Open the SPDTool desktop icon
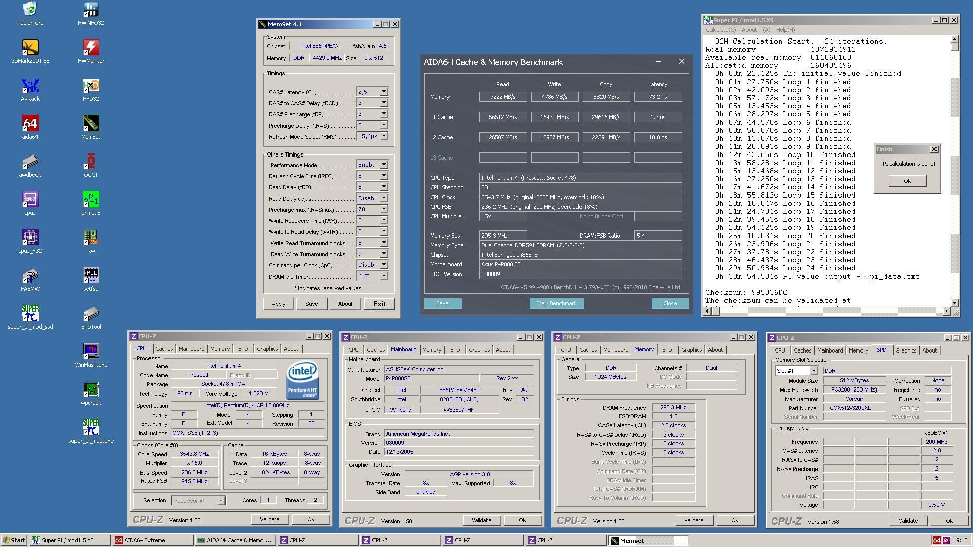The image size is (973, 547). (91, 317)
